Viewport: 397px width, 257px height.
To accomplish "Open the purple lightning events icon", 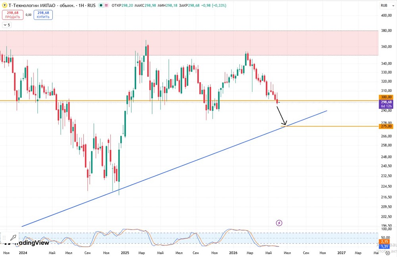I will click(x=279, y=223).
